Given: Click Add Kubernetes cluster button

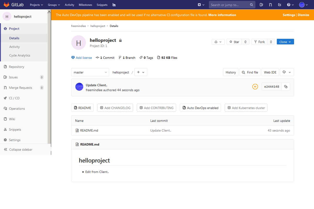Looking at the screenshot, I should coord(246,108).
